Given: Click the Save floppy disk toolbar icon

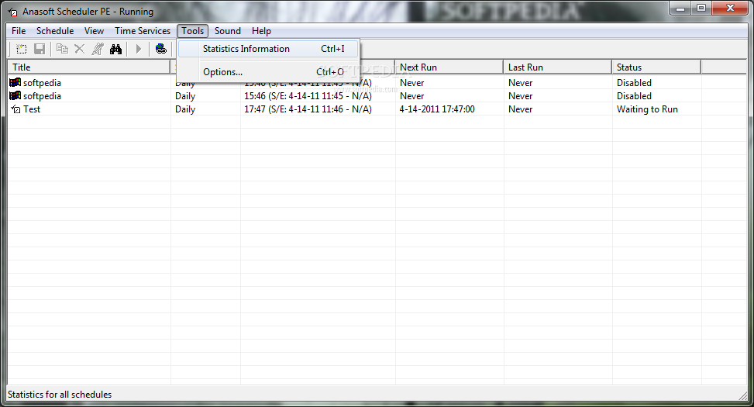Looking at the screenshot, I should click(x=40, y=49).
